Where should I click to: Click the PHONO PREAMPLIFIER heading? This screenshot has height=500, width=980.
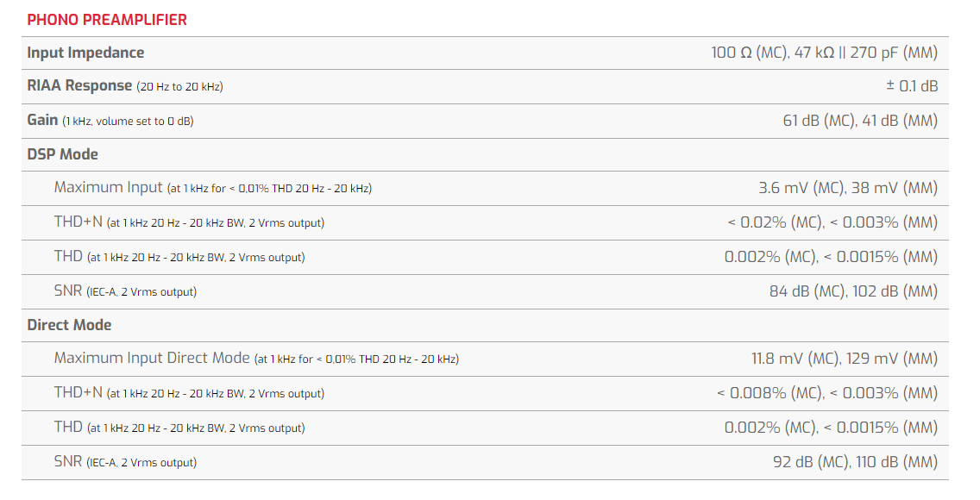tap(107, 19)
